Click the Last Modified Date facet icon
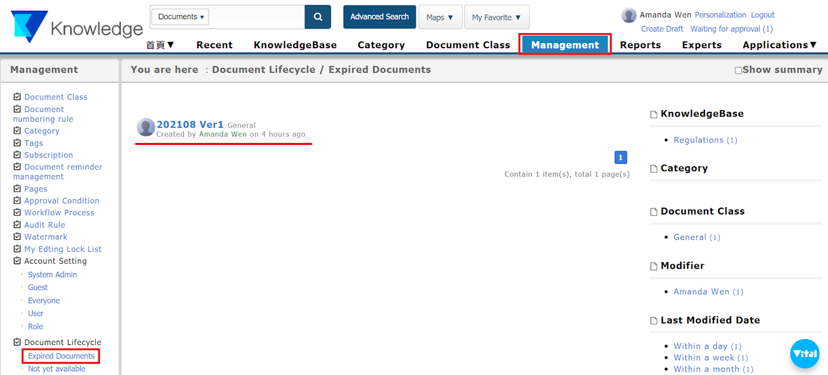 point(654,321)
